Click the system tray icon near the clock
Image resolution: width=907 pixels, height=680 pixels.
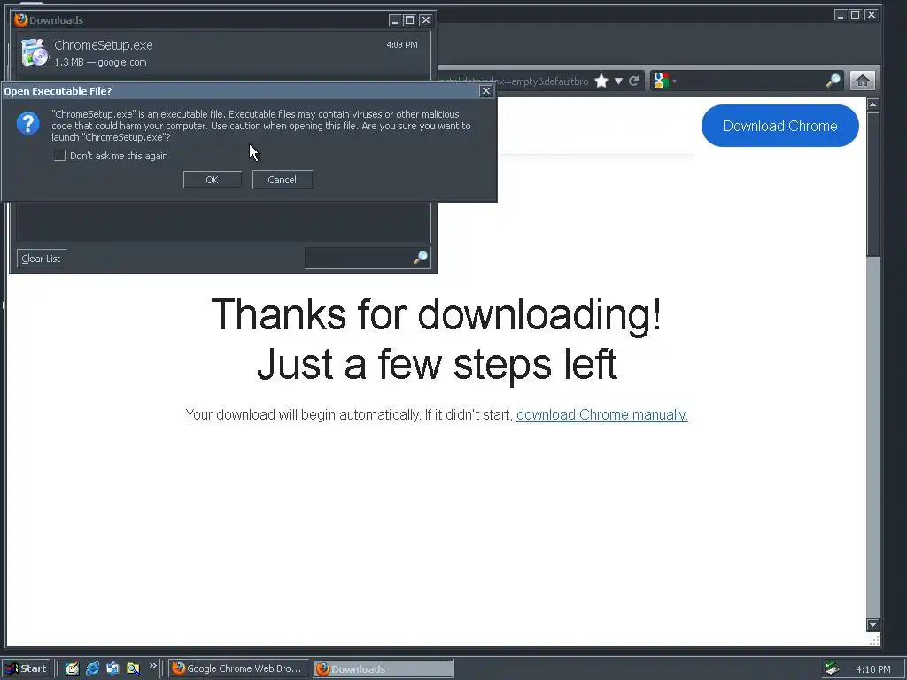point(832,668)
